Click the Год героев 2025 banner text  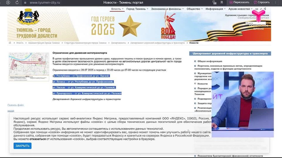tap(103, 26)
